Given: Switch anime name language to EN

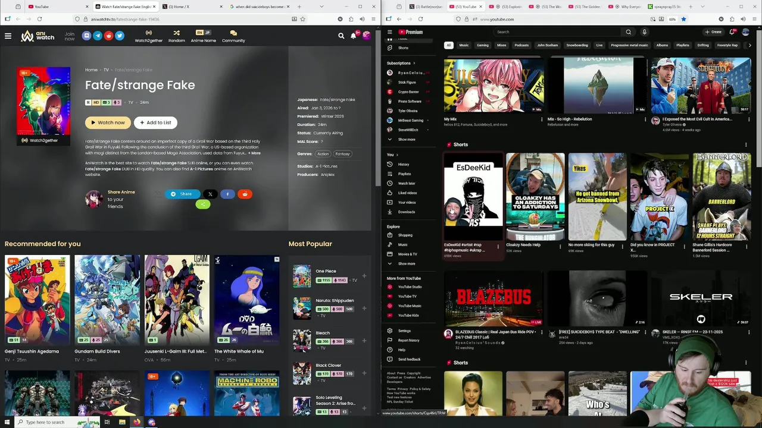Looking at the screenshot, I should point(199,33).
